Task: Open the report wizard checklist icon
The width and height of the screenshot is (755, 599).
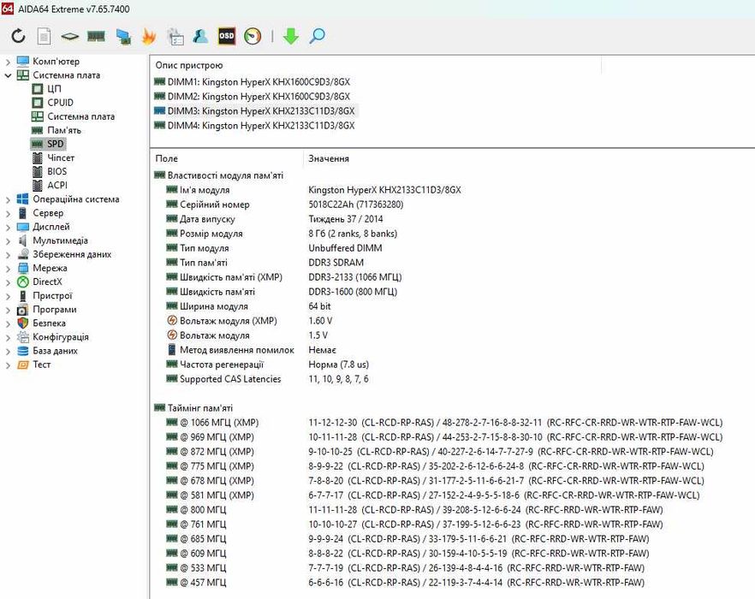Action: pos(175,37)
